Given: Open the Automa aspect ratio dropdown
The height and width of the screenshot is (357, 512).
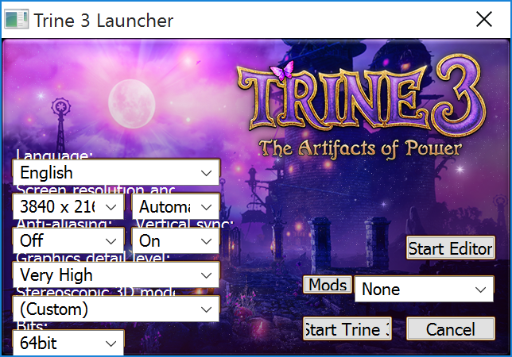Looking at the screenshot, I should (176, 206).
